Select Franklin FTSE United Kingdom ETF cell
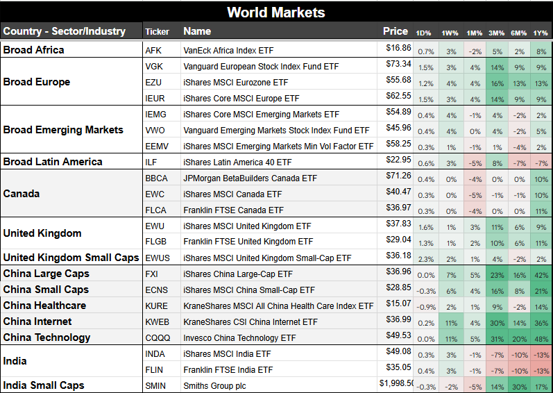The width and height of the screenshot is (553, 393). [279, 242]
